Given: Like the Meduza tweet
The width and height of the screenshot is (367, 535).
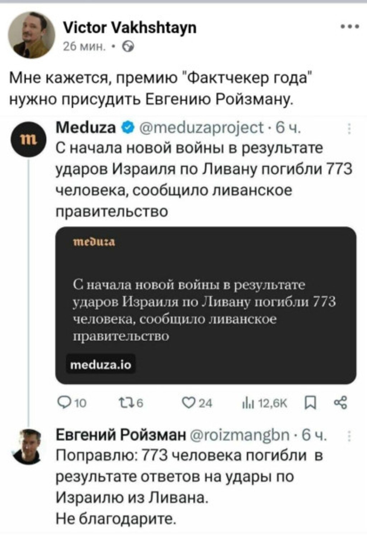Looking at the screenshot, I should click(196, 403).
